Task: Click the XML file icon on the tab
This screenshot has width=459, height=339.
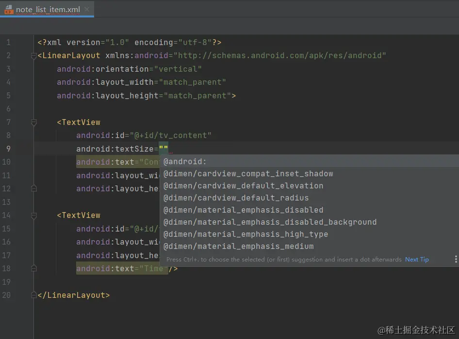Action: click(x=9, y=9)
